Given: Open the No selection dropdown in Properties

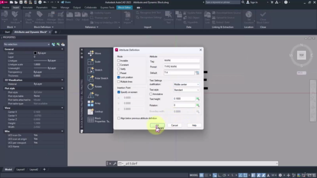Looking at the screenshot, I should tap(27, 44).
